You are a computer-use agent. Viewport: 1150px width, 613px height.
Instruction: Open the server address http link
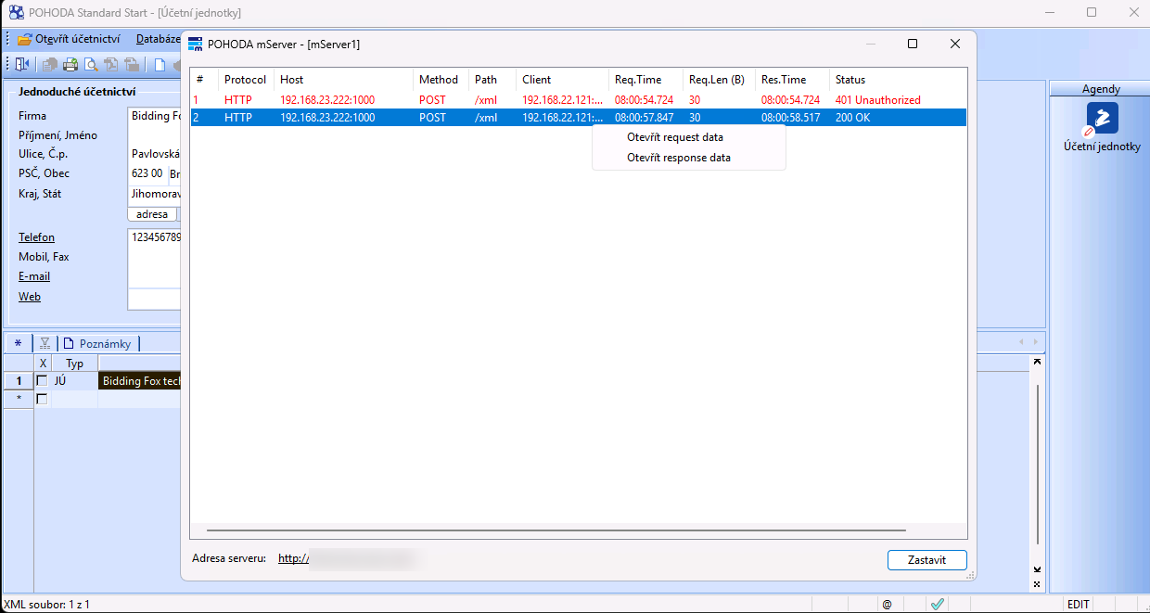tap(292, 558)
